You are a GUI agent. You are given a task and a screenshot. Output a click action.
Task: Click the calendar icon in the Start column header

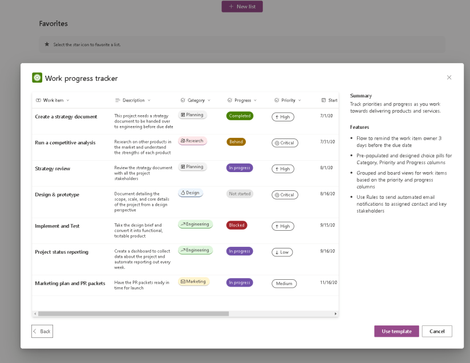[x=323, y=100]
